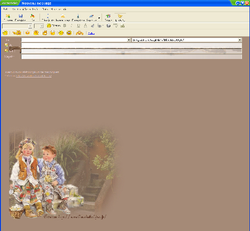Click the picture-frame insert image toolbar icon
This screenshot has height=231, width=250.
pyautogui.click(x=63, y=16)
